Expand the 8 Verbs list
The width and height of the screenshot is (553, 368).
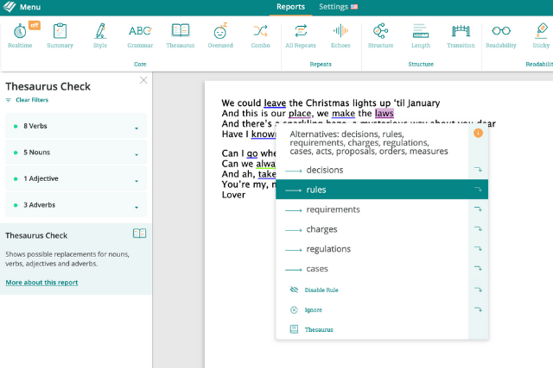(x=76, y=126)
